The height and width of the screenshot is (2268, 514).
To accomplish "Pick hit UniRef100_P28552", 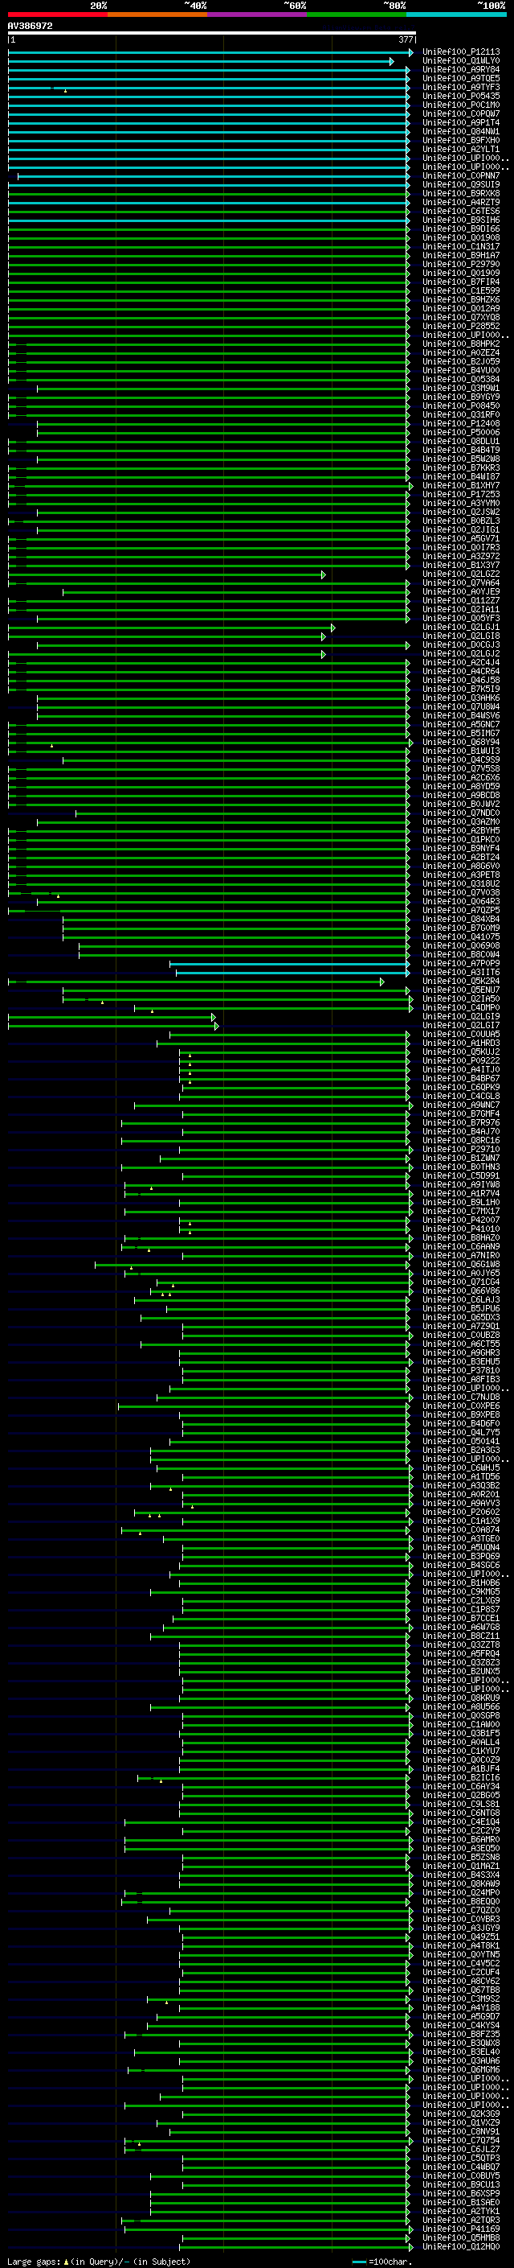I will [x=461, y=327].
